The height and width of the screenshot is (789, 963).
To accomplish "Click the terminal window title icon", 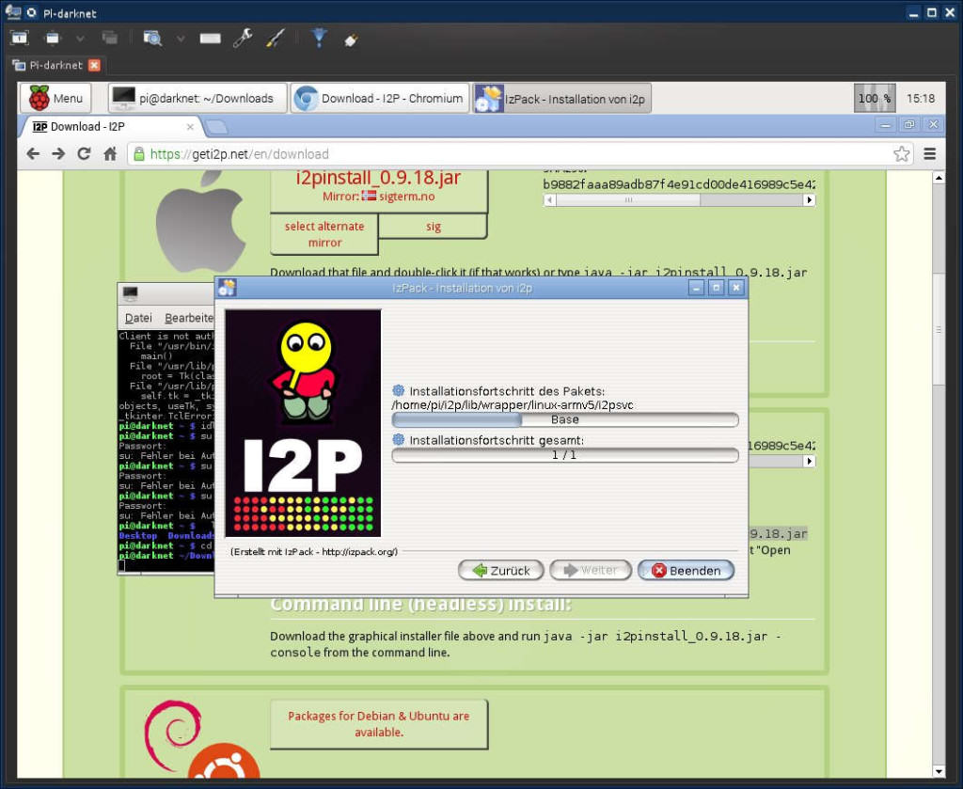I will 131,292.
